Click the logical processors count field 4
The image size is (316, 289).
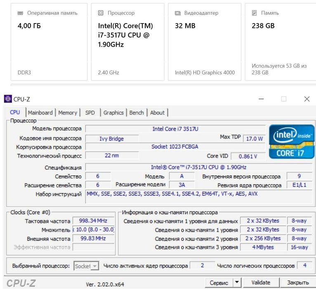point(305,265)
